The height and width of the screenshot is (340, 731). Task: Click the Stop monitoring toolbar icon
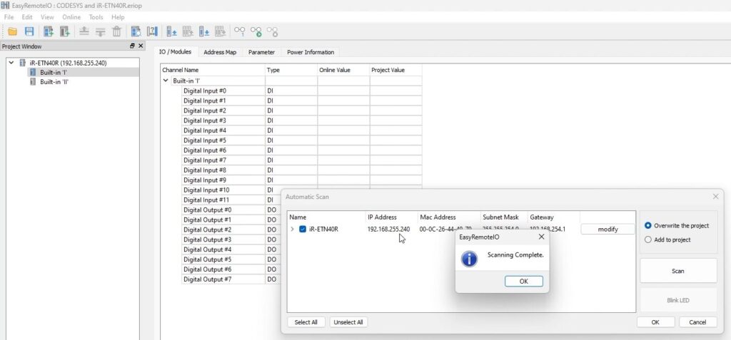pos(272,31)
